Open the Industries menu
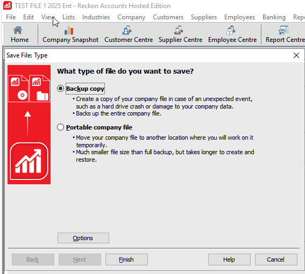305x274 pixels. [x=96, y=17]
